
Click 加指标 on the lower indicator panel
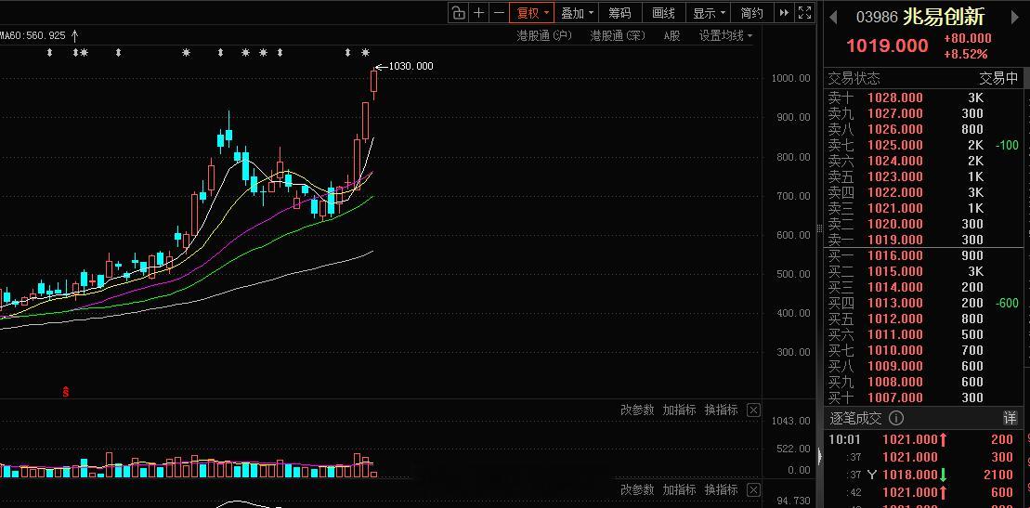point(679,489)
